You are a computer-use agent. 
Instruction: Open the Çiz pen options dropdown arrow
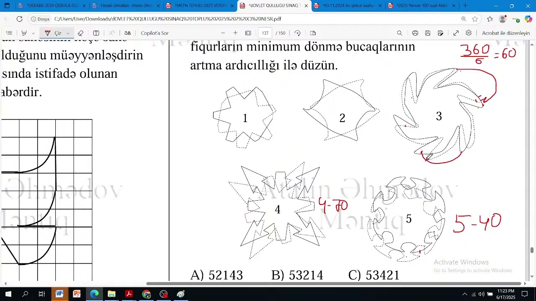point(68,33)
